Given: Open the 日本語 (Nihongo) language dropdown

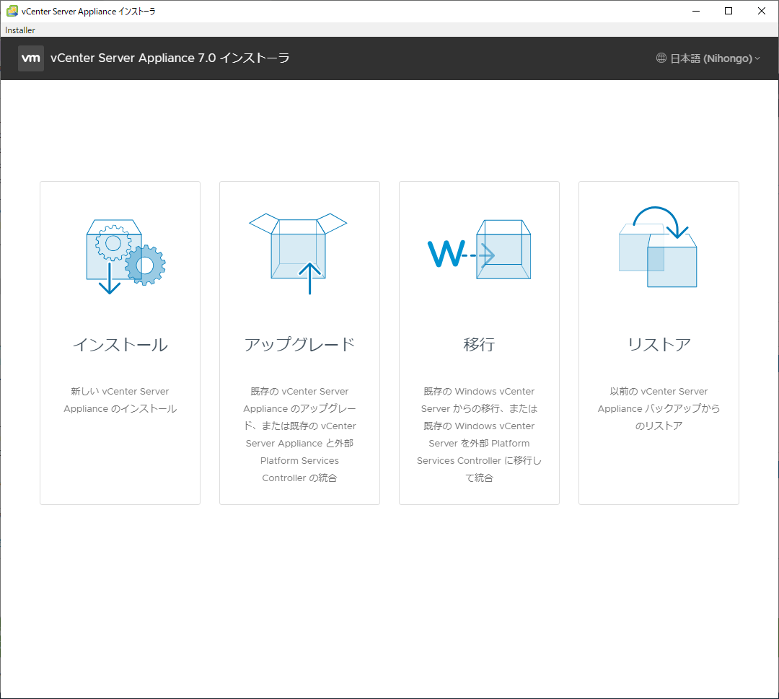Looking at the screenshot, I should click(708, 58).
